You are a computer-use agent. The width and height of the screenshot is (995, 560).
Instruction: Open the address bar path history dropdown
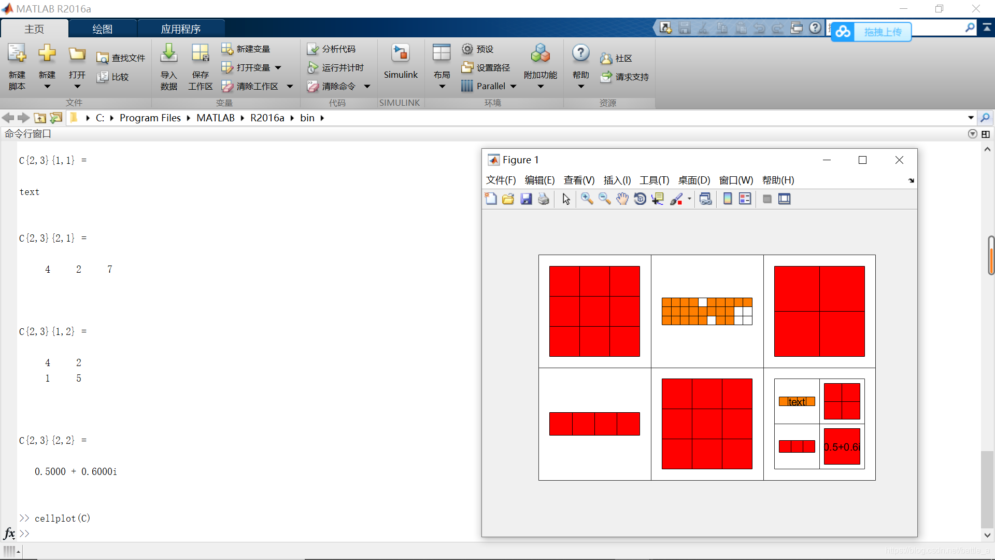coord(971,118)
